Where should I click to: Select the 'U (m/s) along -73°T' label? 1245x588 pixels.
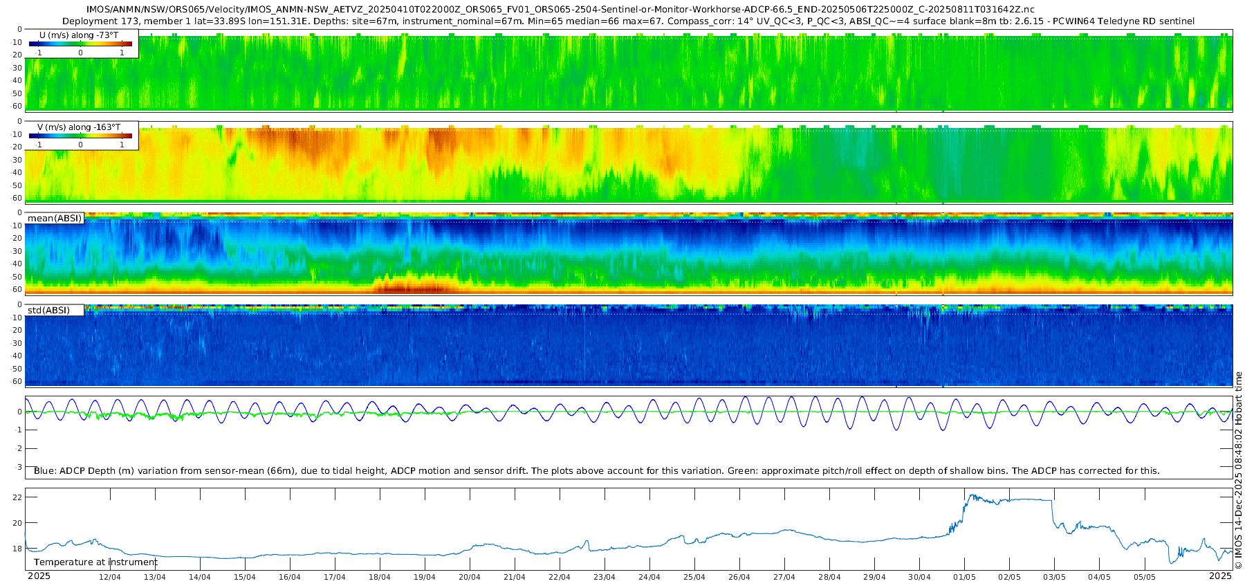[x=79, y=35]
